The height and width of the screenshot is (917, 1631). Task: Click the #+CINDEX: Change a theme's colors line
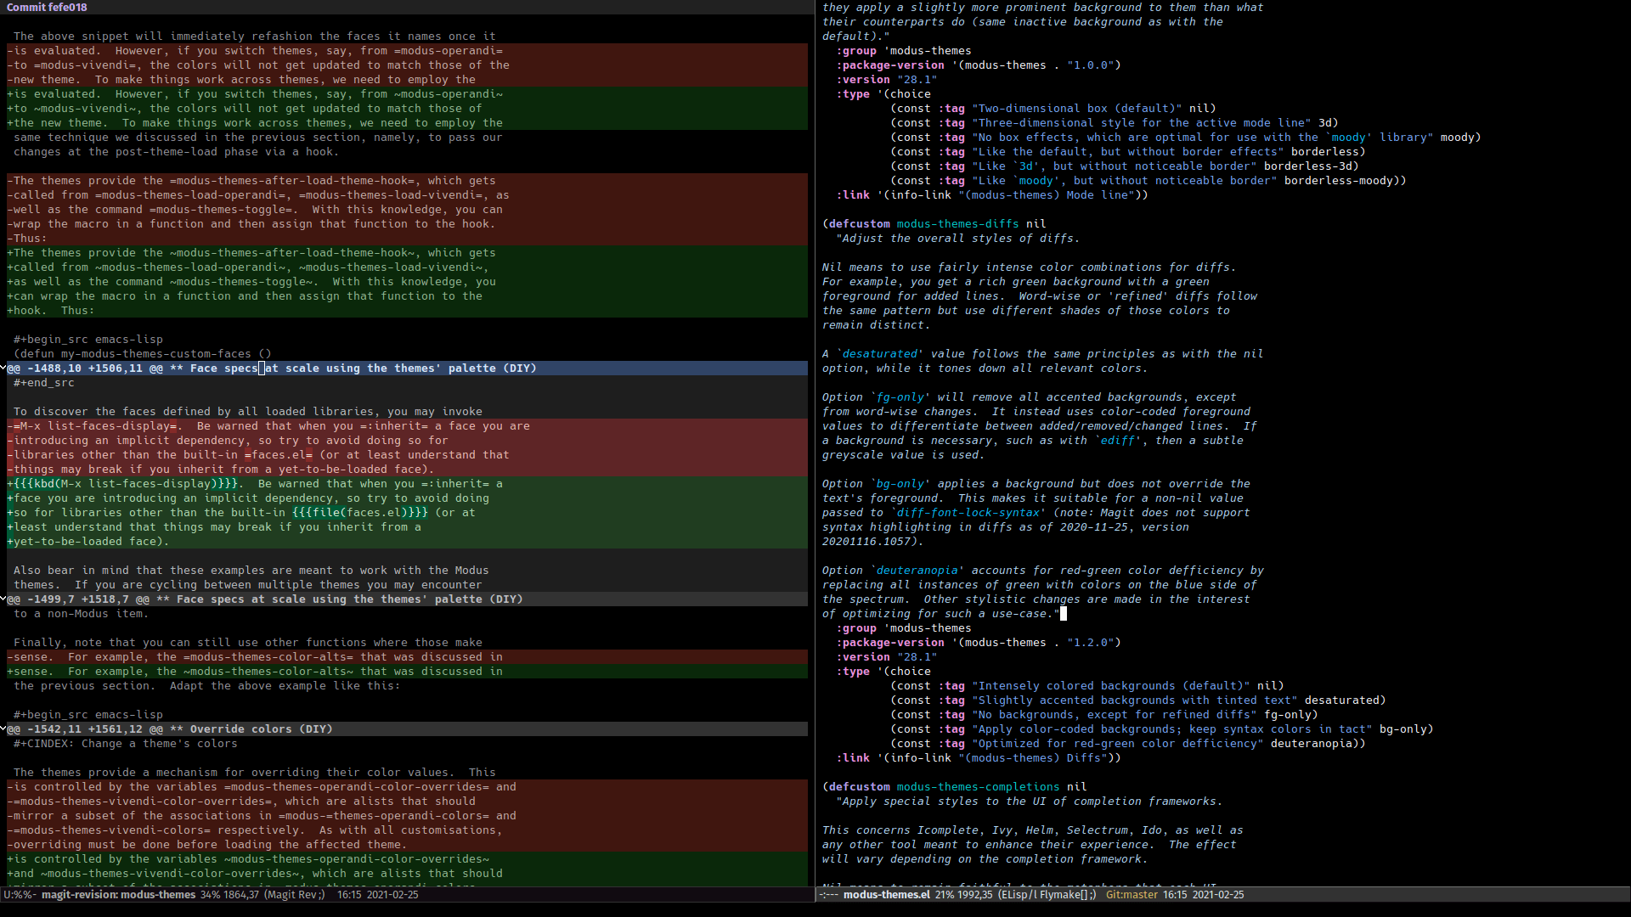pos(126,744)
